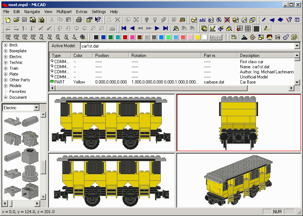Select the Draw Polygon blue diamond tool
Viewport: 303px width, 216px height.
pos(281,21)
